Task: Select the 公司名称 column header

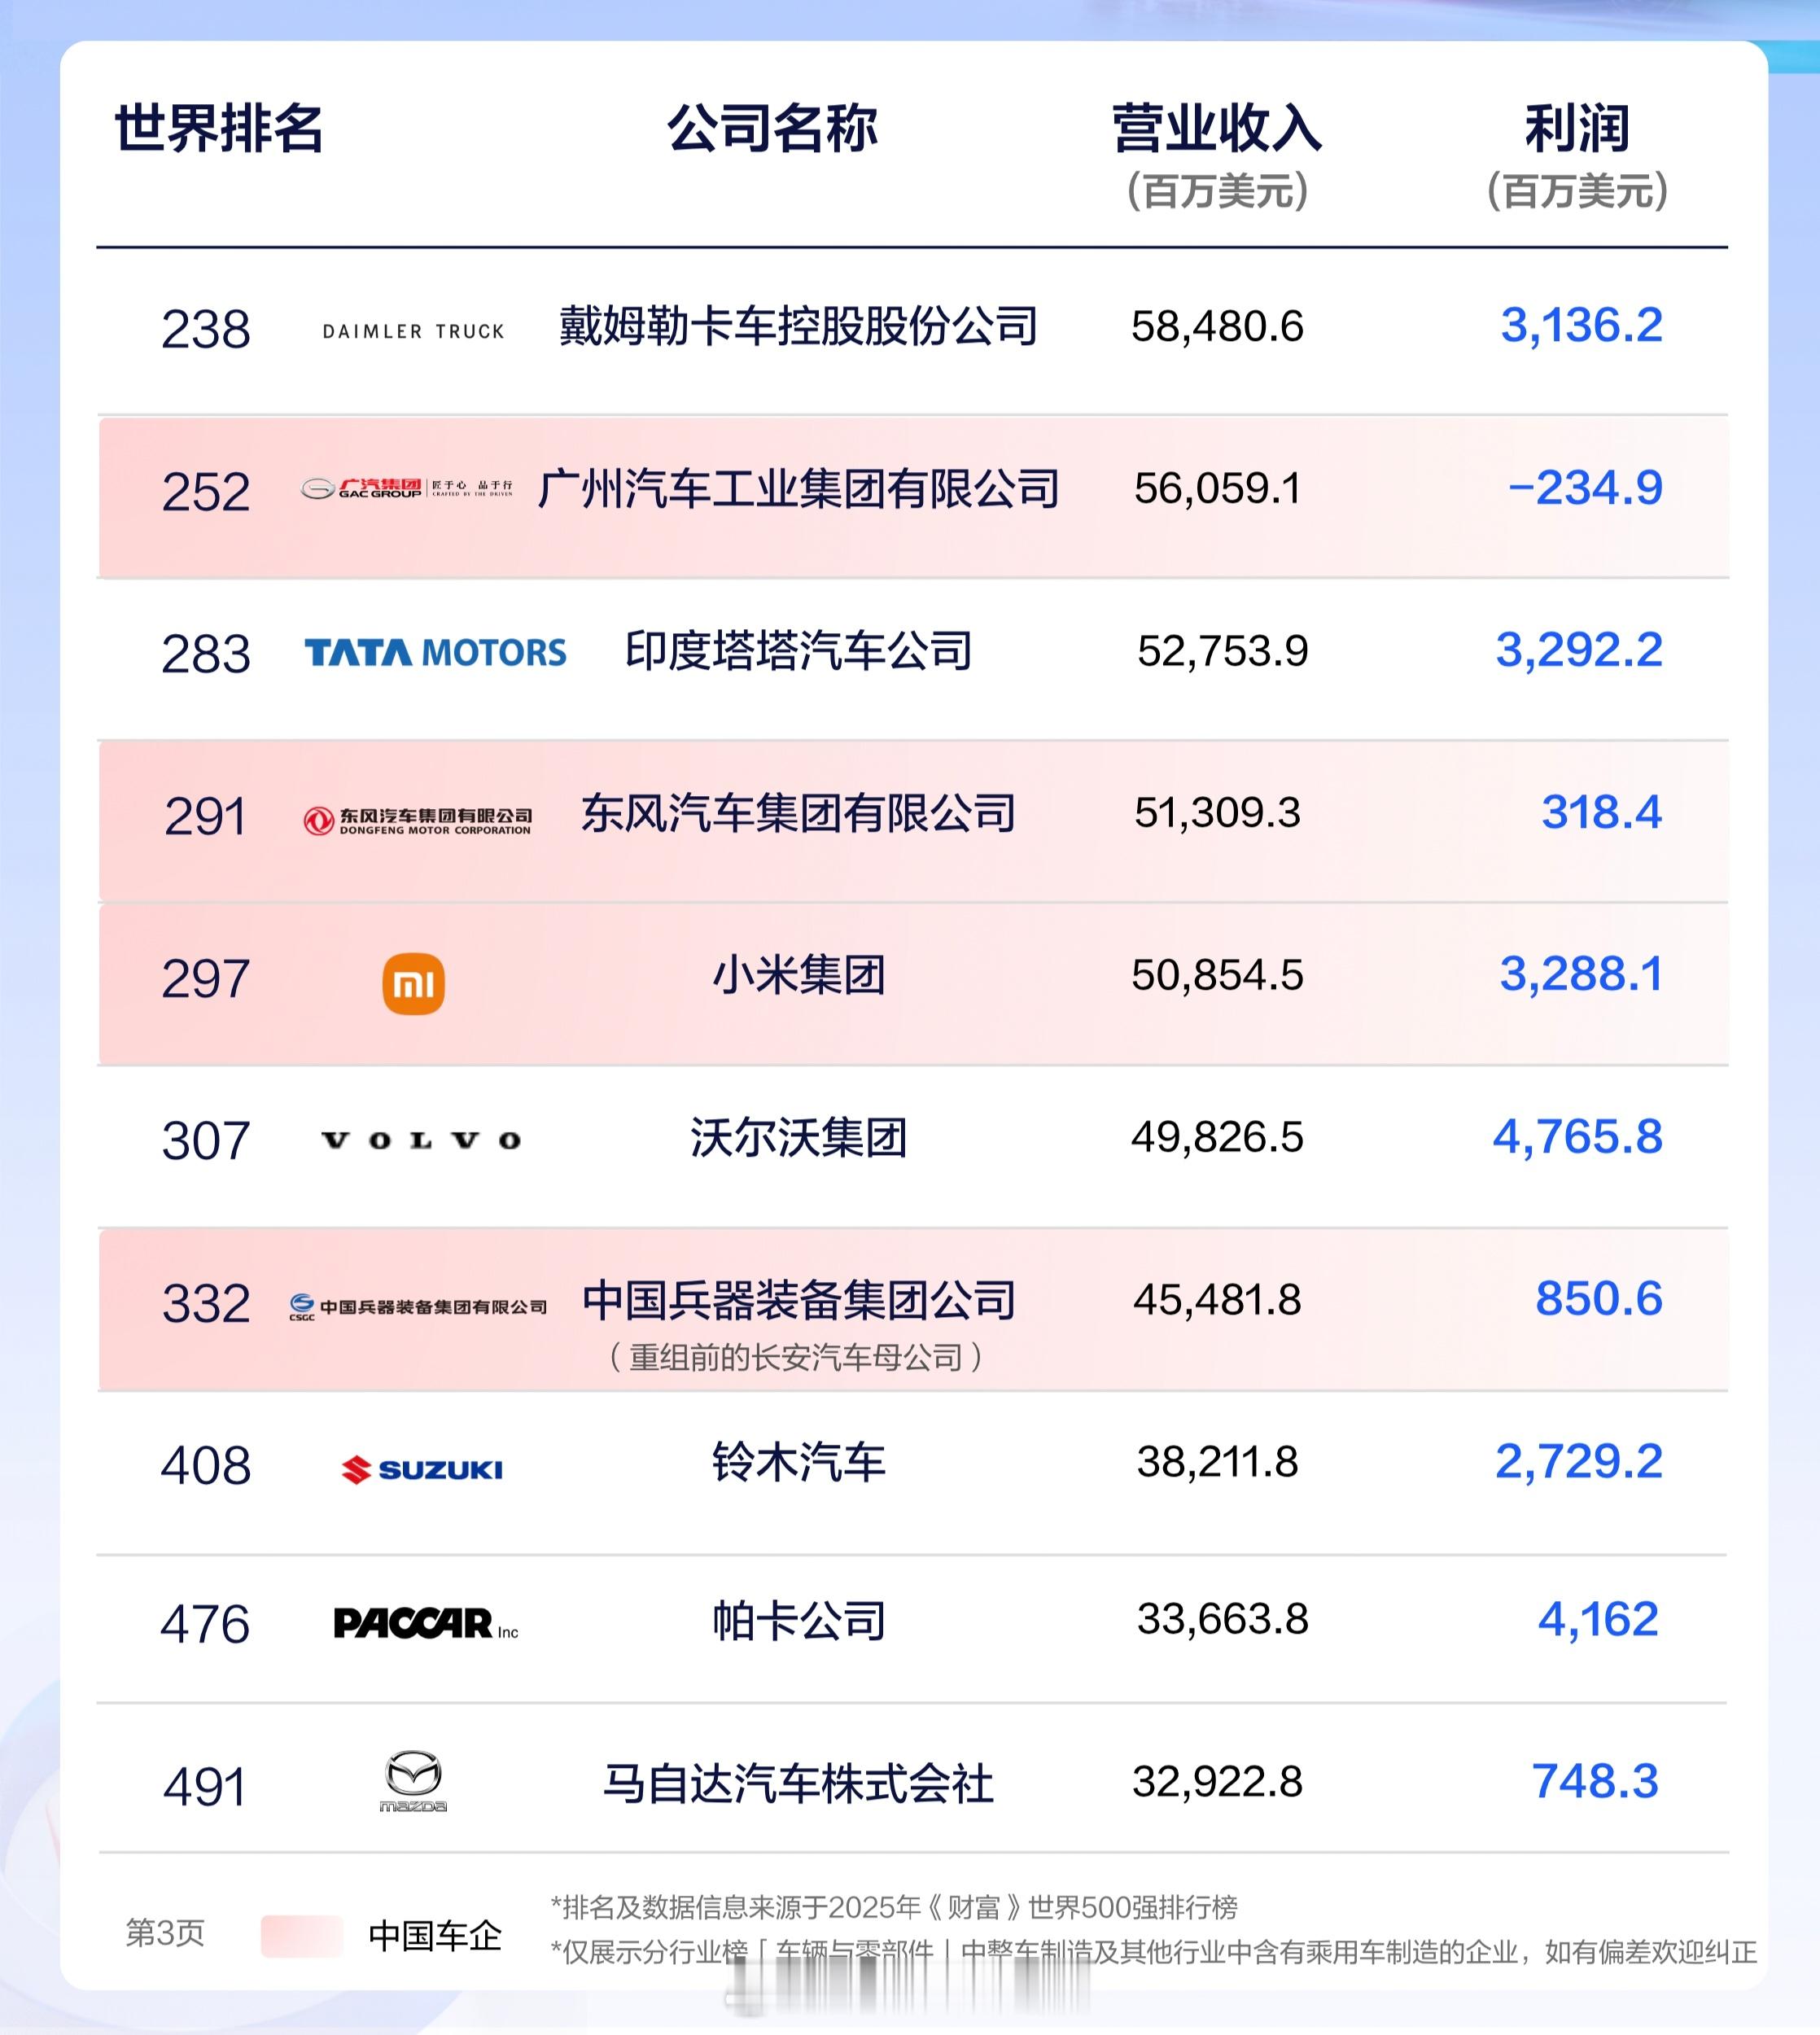Action: point(772,129)
